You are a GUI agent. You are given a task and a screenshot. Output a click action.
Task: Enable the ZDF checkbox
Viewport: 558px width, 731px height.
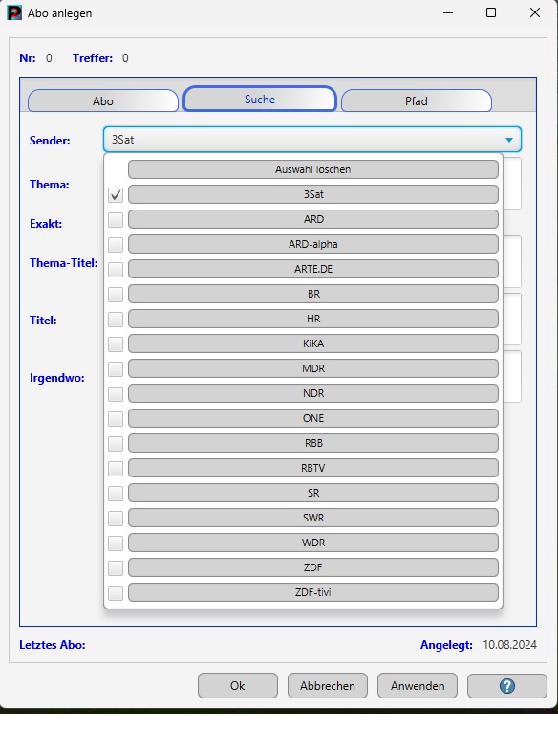(116, 567)
